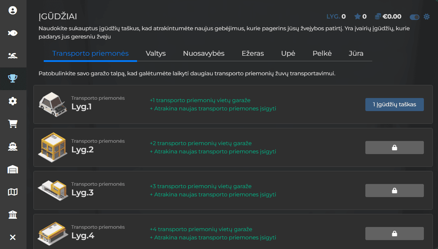The height and width of the screenshot is (249, 438).
Task: Click the sidebar gear settings icon
Action: (13, 101)
